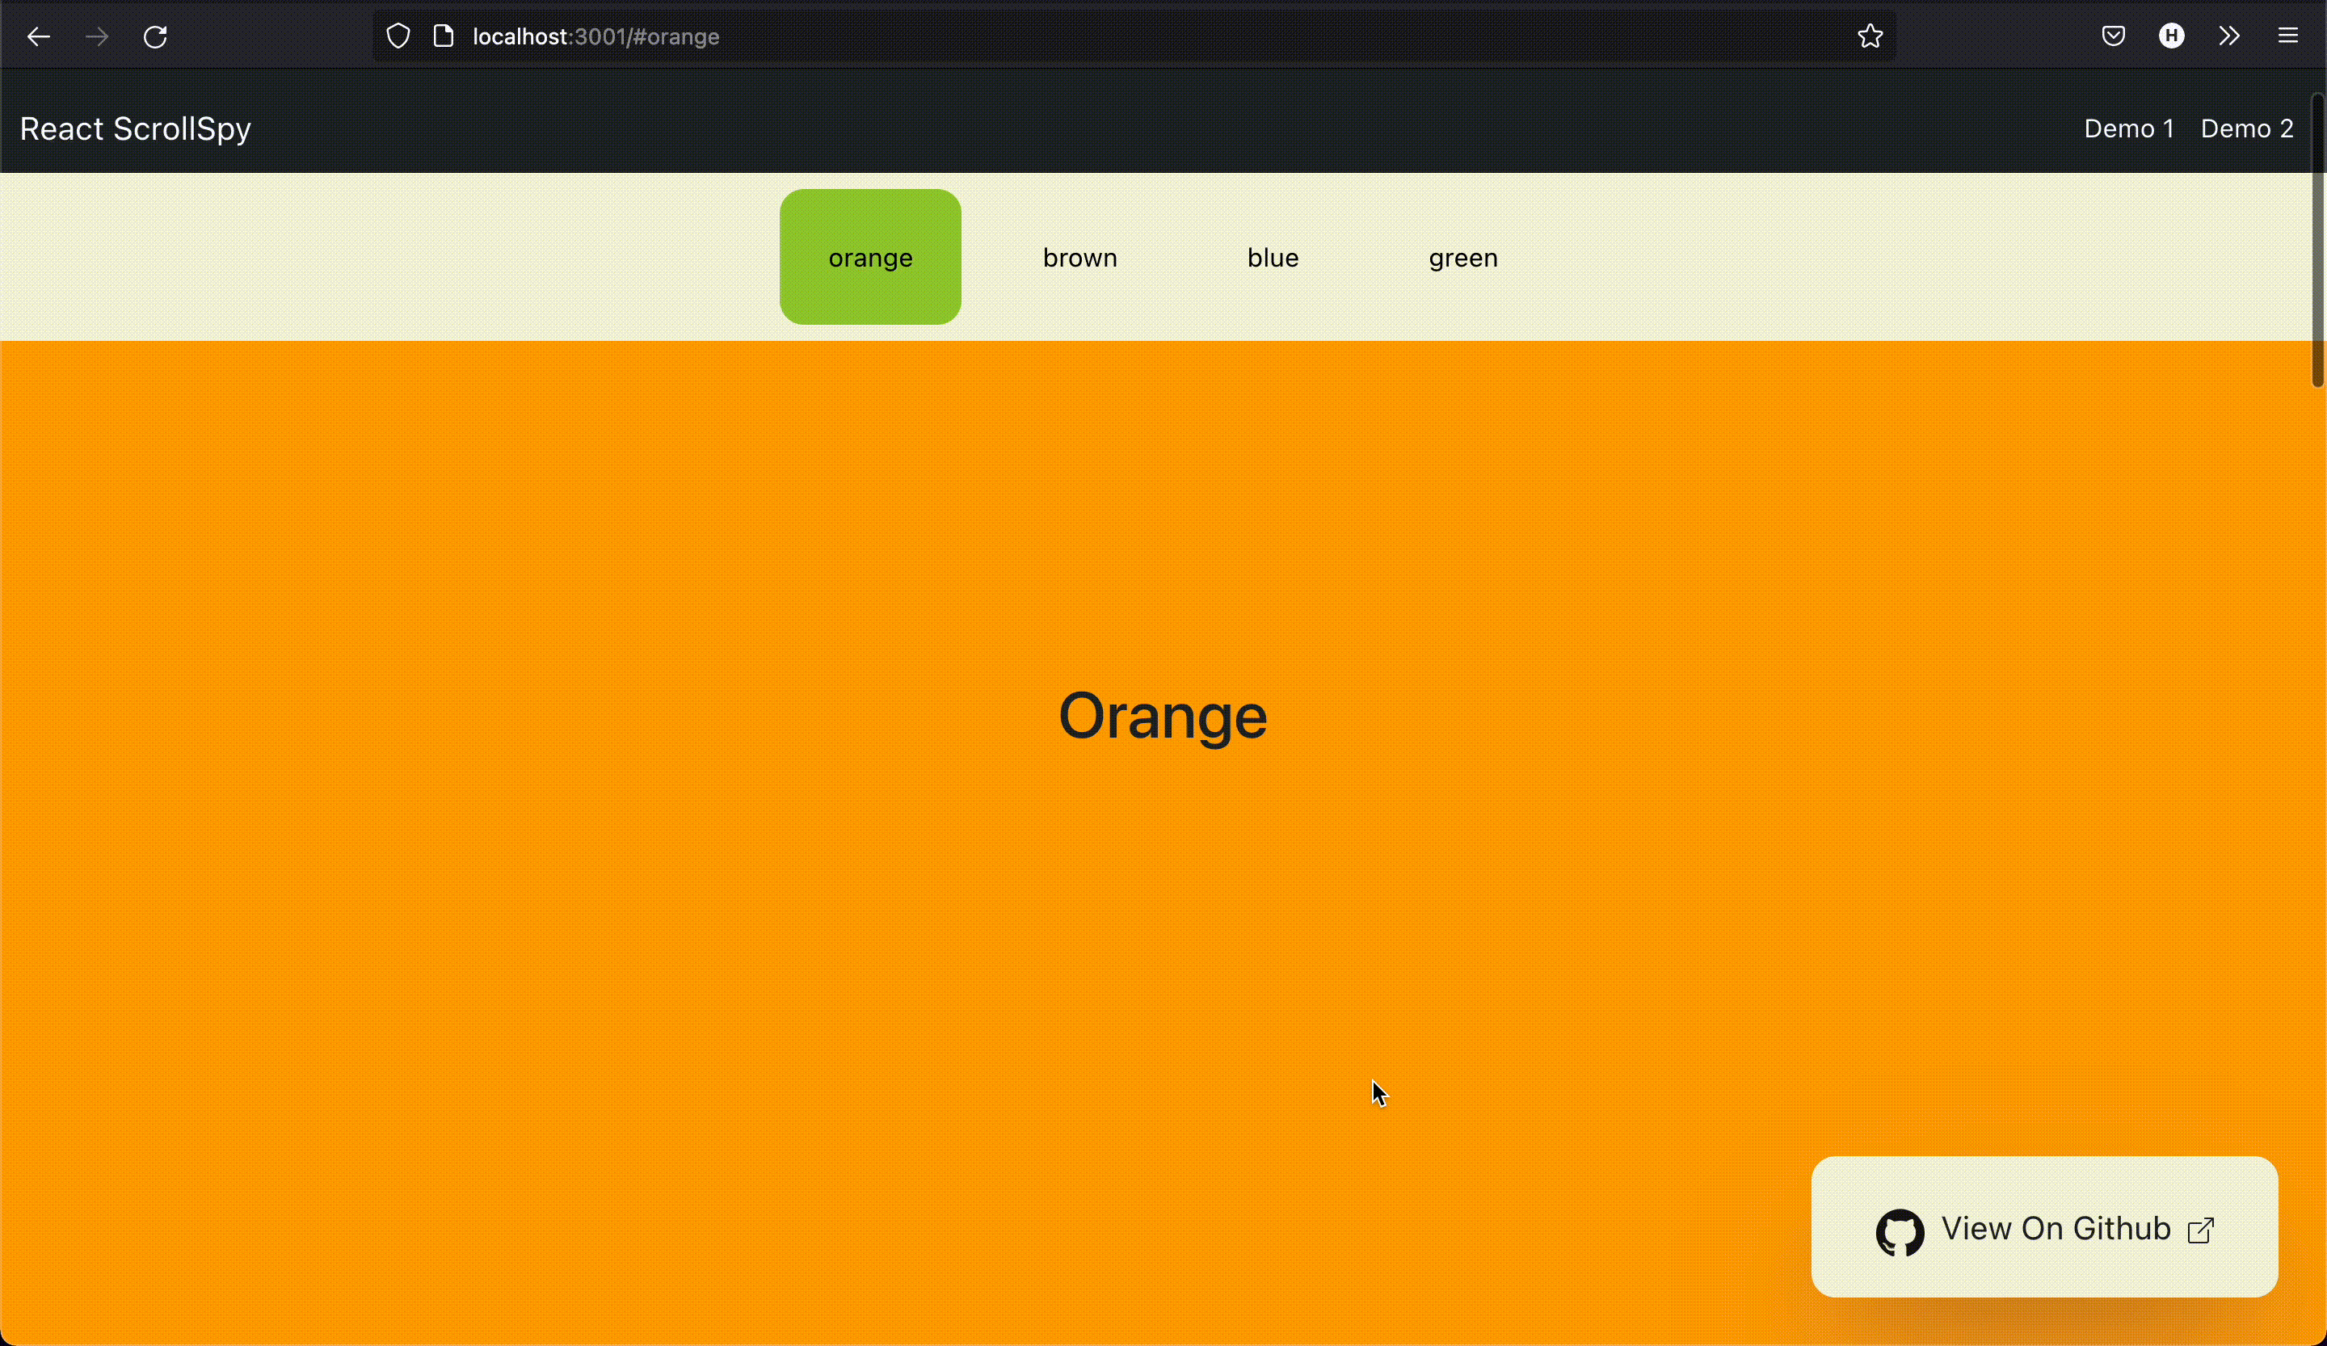Expand the more tools chevrons

[x=2229, y=36]
